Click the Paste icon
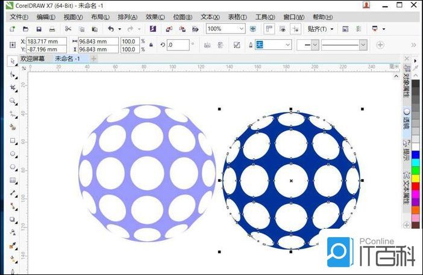The image size is (423, 275). point(95,29)
